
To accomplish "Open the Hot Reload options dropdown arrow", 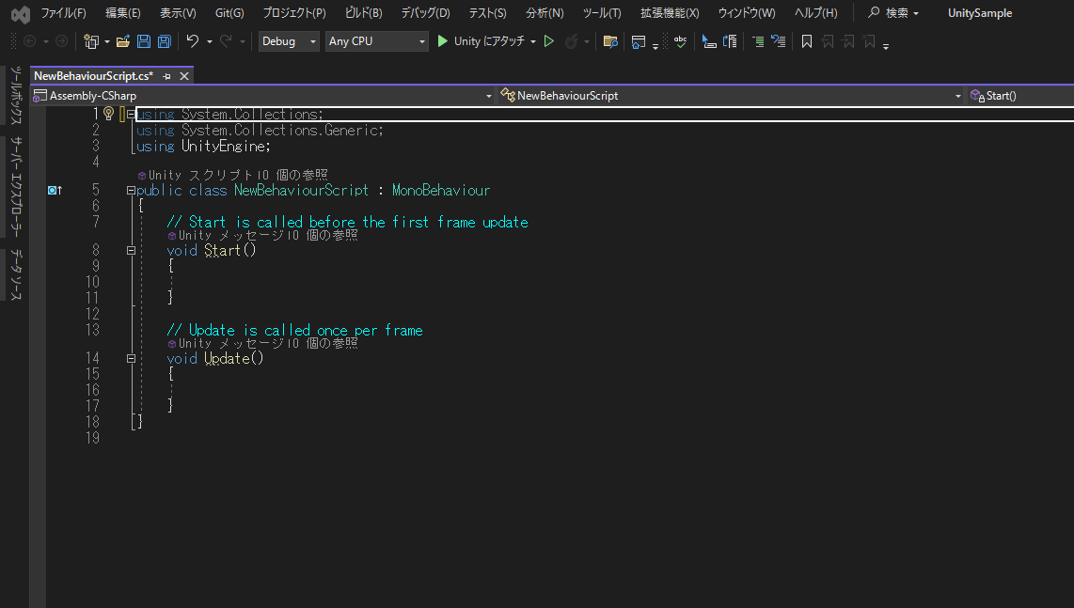I will pos(586,41).
